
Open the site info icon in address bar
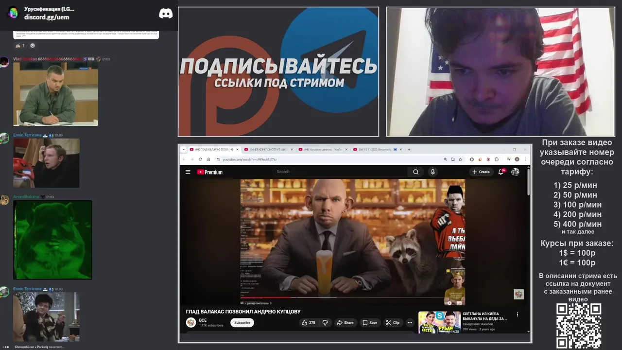click(x=218, y=159)
